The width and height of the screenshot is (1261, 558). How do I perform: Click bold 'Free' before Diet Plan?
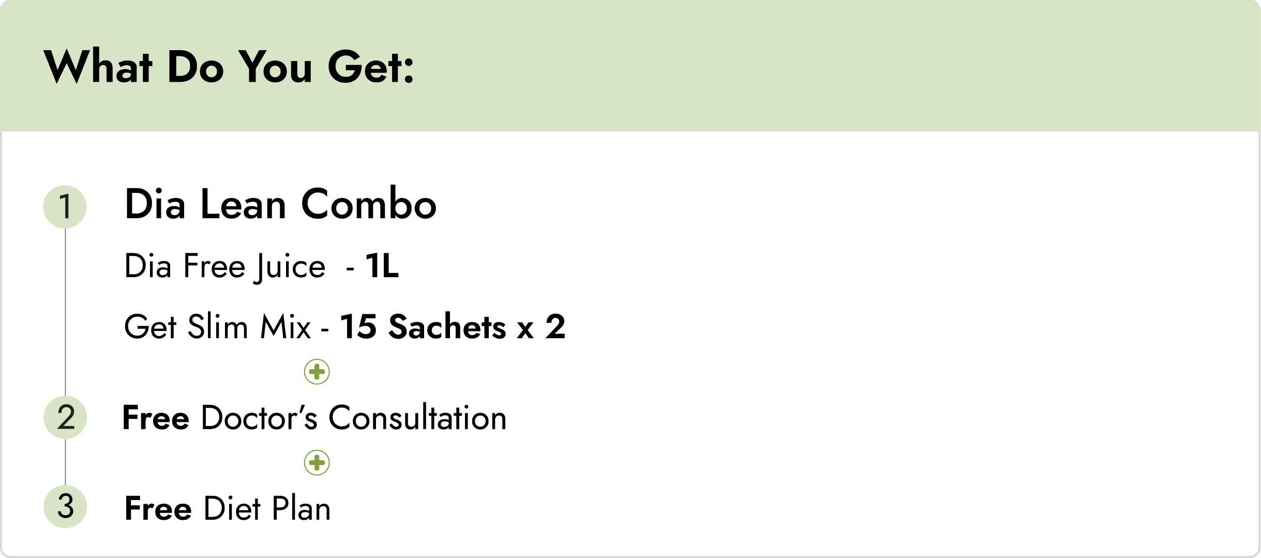coord(158,508)
